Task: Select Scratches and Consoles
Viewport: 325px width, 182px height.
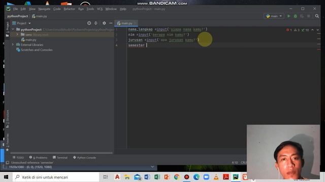Action: (35, 50)
